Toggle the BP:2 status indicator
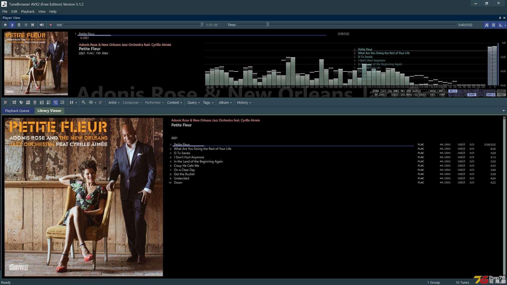This screenshot has width=507, height=285. (x=453, y=91)
